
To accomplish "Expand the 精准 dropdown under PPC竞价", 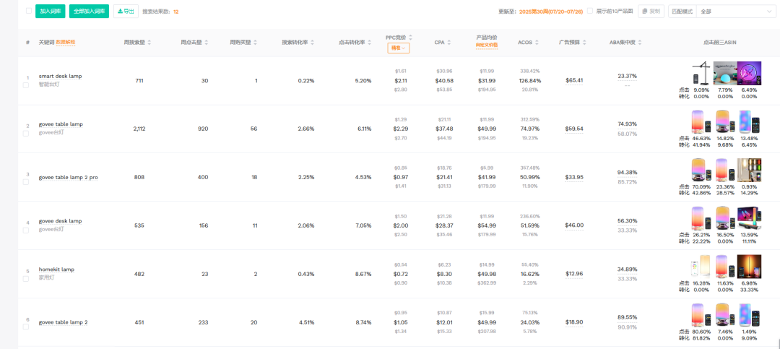I will click(399, 48).
